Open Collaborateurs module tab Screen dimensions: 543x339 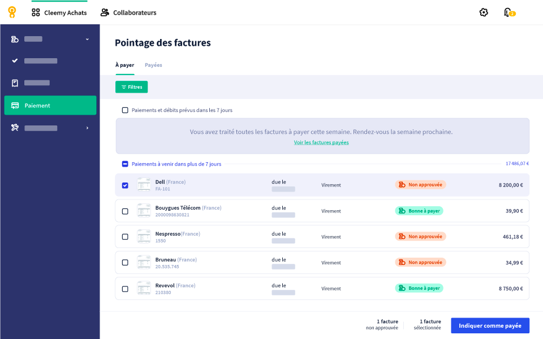128,13
